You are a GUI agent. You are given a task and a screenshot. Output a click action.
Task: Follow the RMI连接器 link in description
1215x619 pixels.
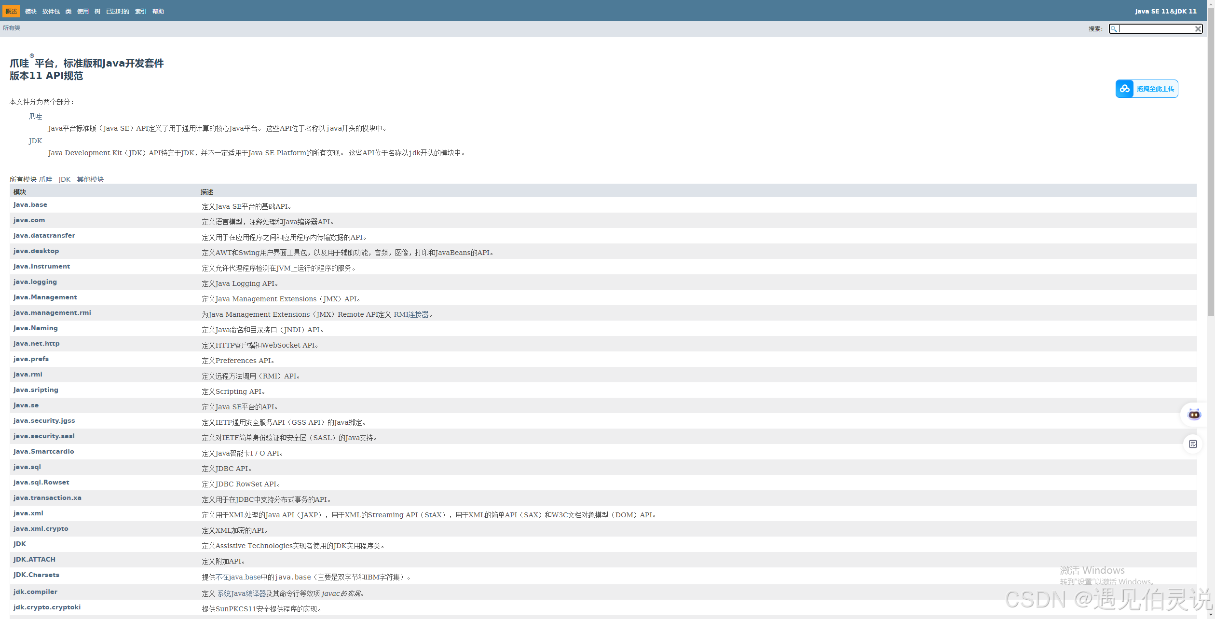pyautogui.click(x=411, y=314)
